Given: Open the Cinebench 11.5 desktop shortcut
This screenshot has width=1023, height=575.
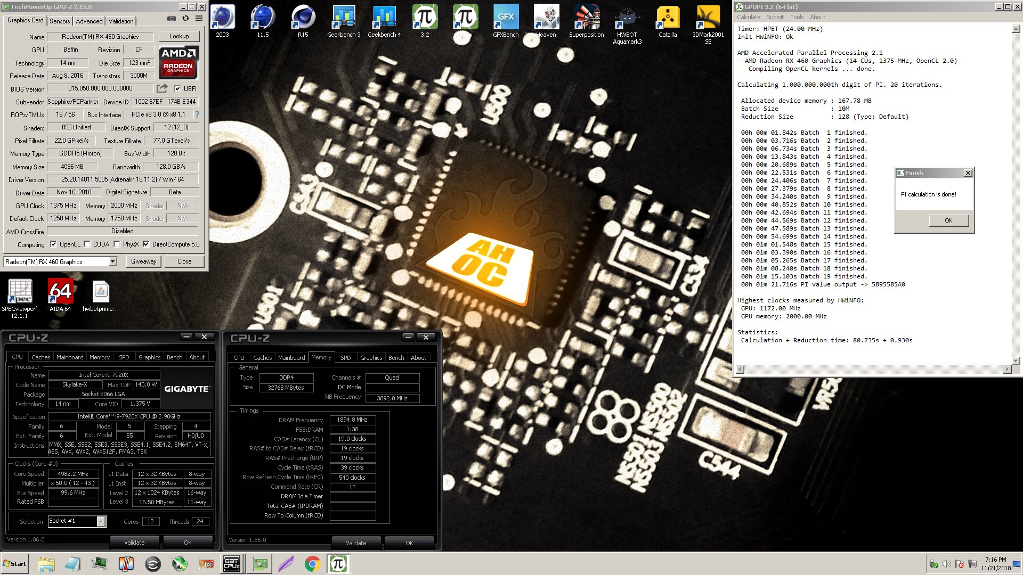Looking at the screenshot, I should tap(263, 21).
